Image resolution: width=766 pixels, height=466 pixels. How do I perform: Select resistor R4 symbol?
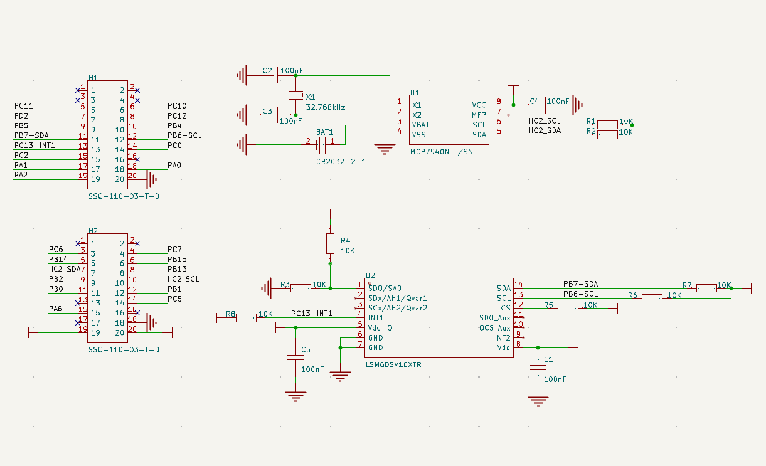pyautogui.click(x=331, y=243)
